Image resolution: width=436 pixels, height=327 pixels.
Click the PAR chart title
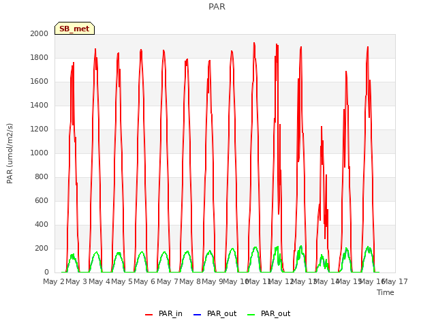pos(217,6)
